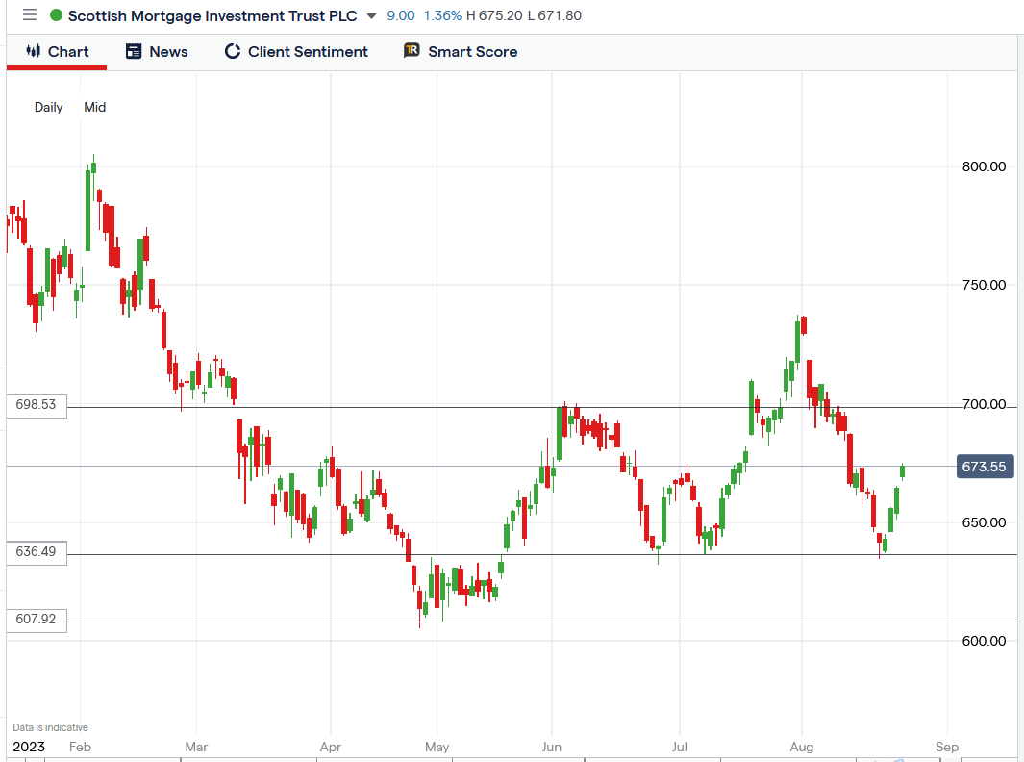Click the May date axis label
This screenshot has height=762, width=1024.
(437, 747)
